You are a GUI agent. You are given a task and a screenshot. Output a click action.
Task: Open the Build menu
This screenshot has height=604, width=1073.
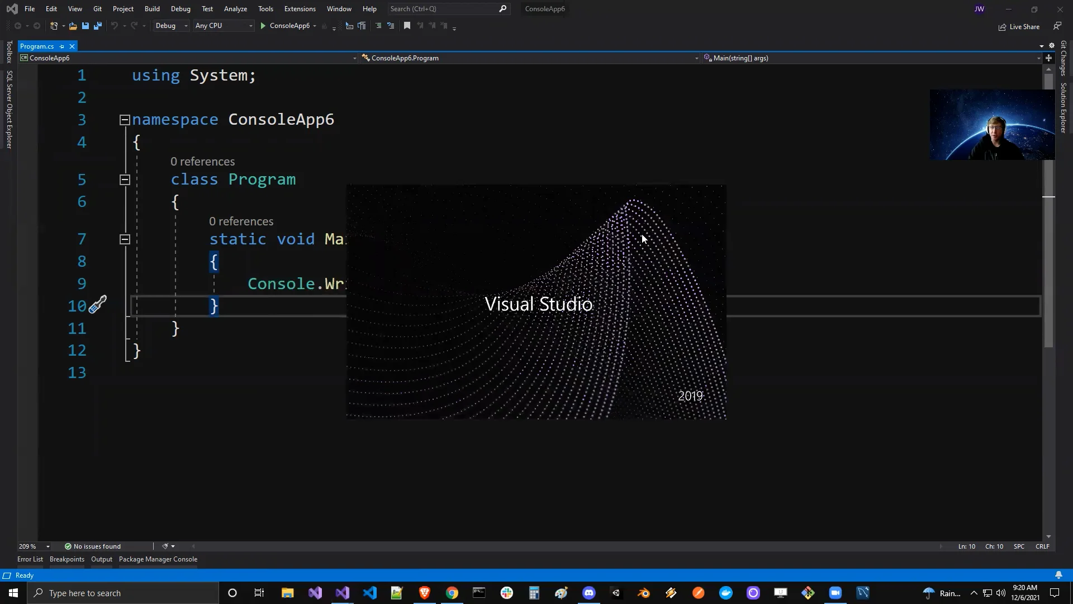[152, 9]
